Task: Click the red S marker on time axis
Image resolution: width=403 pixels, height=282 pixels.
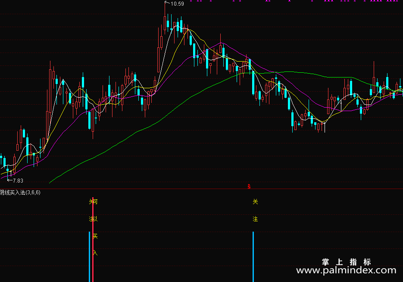Action: [249, 186]
